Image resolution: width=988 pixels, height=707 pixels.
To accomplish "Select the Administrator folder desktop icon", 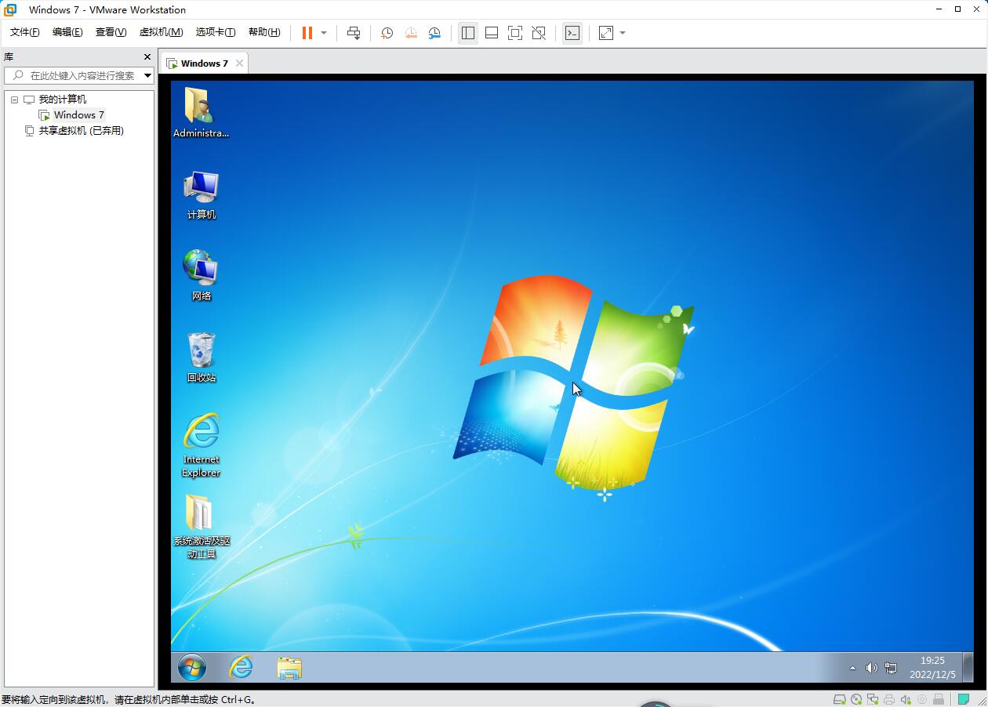I will [x=201, y=113].
